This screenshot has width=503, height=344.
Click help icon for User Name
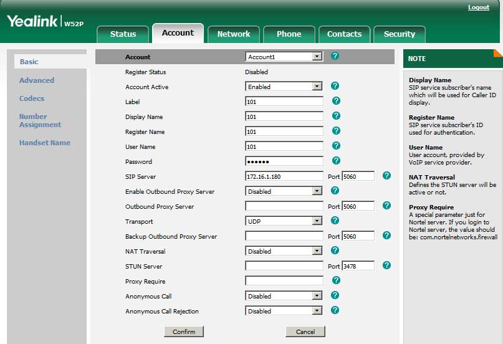click(x=336, y=146)
